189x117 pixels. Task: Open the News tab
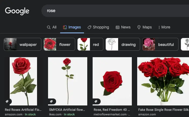pyautogui.click(x=123, y=27)
